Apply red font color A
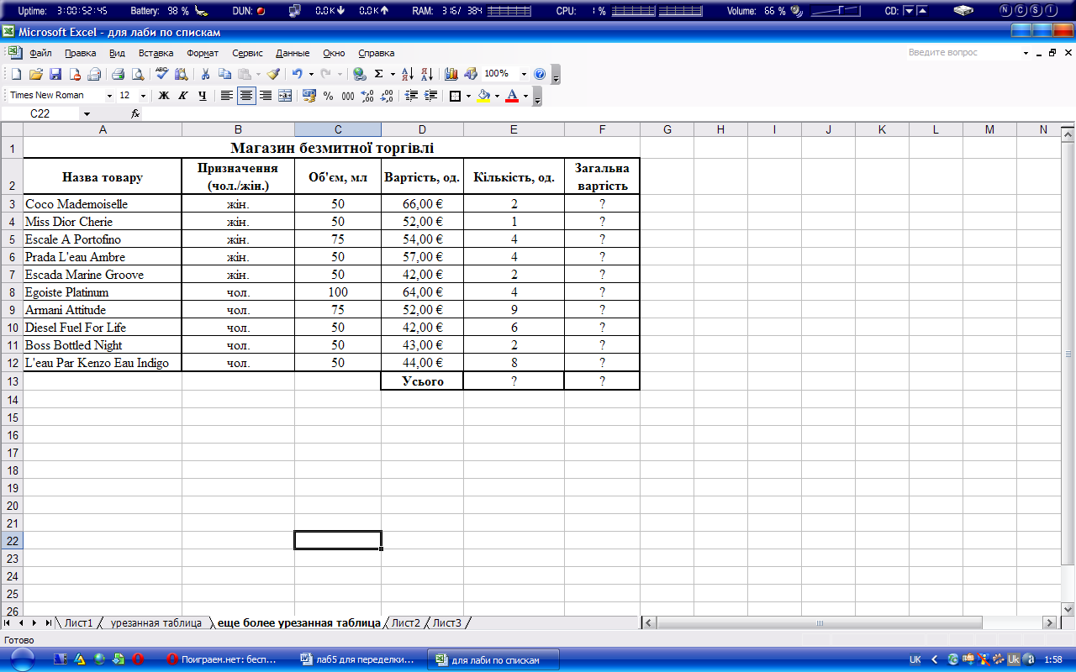The width and height of the screenshot is (1076, 672). tap(512, 96)
